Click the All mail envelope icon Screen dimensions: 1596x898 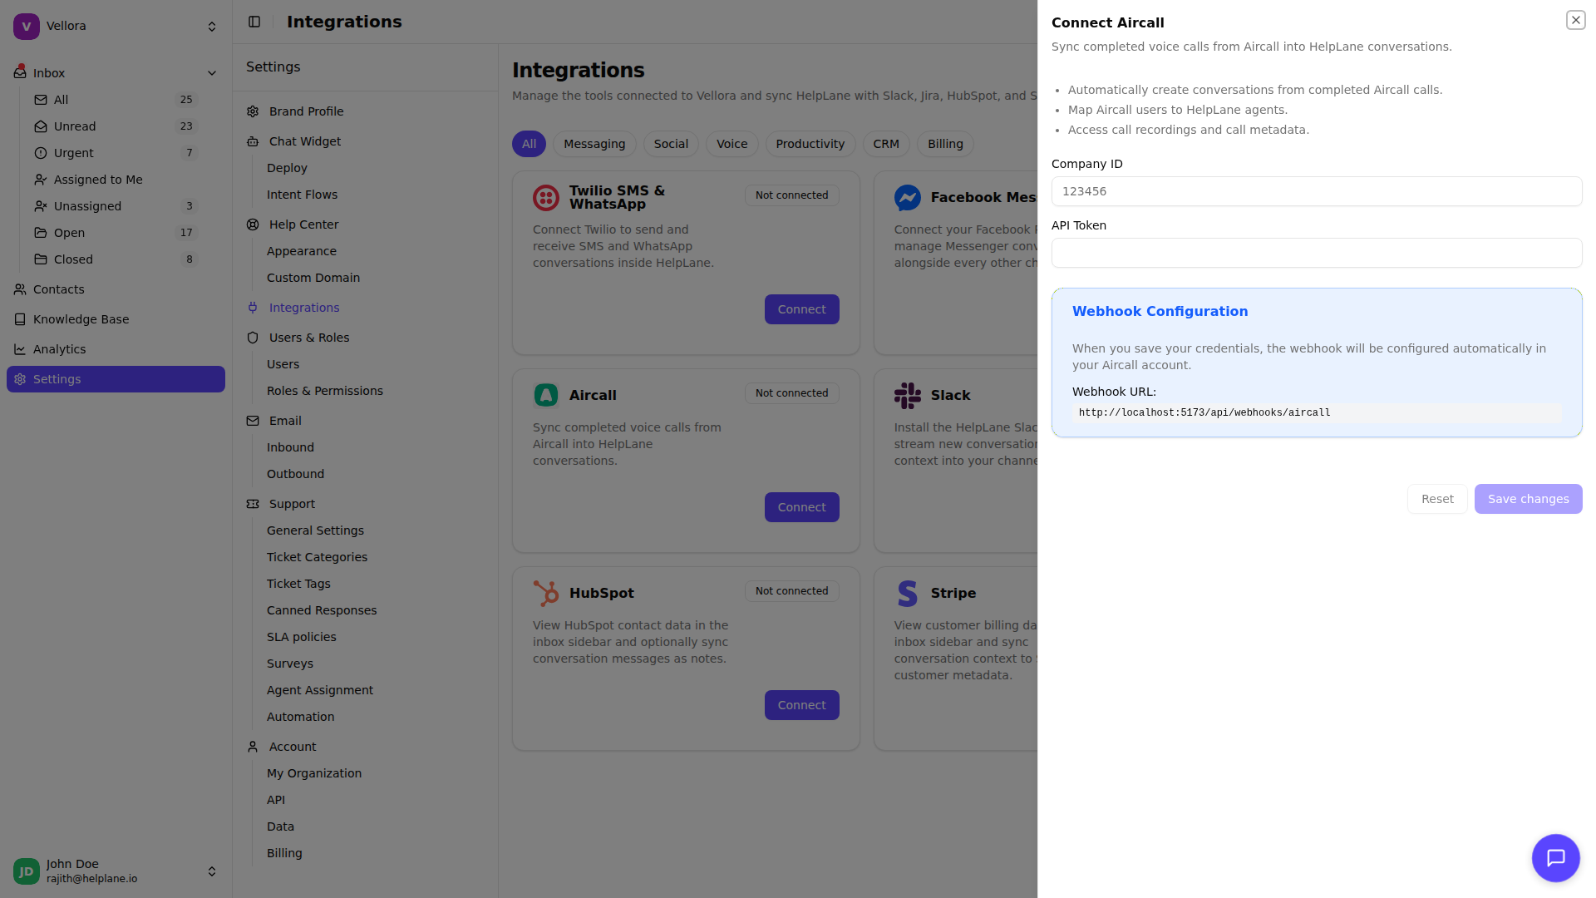point(41,100)
